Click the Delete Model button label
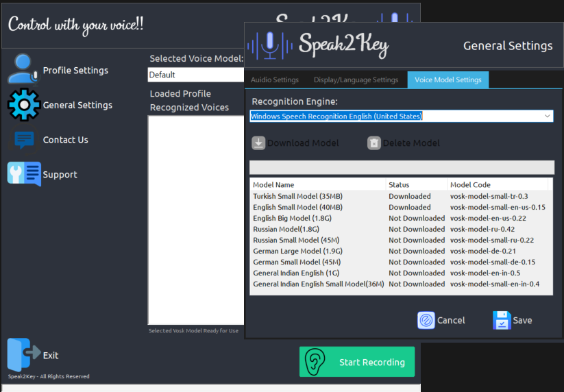The height and width of the screenshot is (392, 564). (411, 143)
